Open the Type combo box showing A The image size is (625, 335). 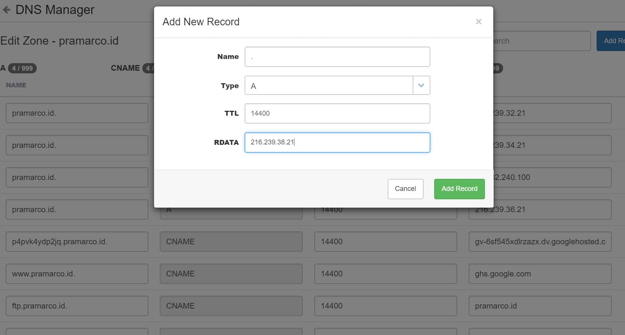click(329, 85)
